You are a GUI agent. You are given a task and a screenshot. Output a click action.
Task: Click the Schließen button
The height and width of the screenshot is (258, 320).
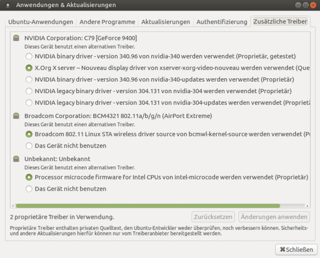click(x=296, y=249)
